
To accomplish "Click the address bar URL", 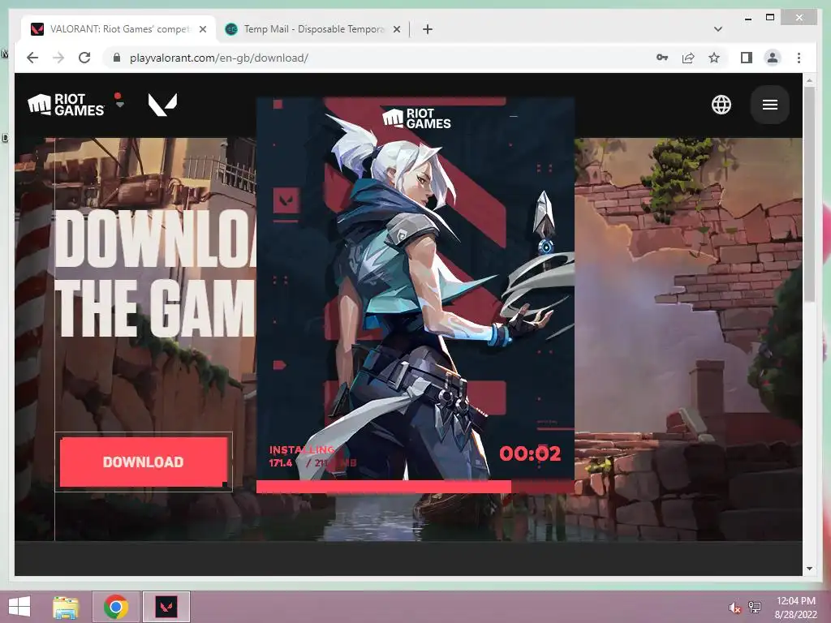I will pos(219,58).
